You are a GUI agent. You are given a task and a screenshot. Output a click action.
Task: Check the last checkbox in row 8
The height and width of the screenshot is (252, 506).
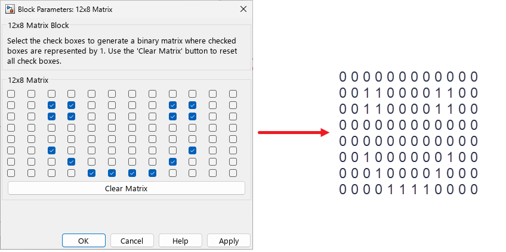click(x=233, y=173)
